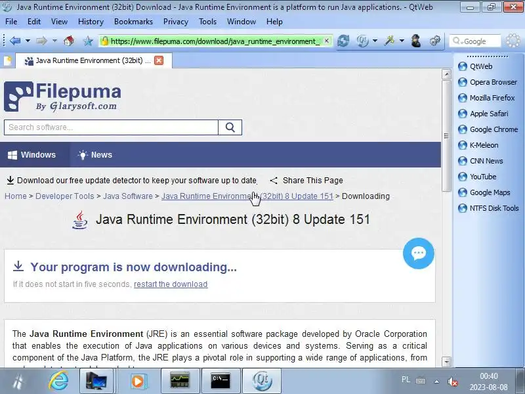Click the scrollbar down arrow
Viewport: 525px width, 394px height.
(x=446, y=362)
